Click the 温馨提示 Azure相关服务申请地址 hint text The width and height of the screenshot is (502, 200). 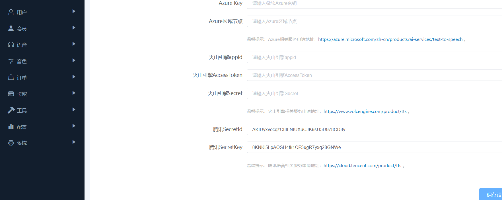[281, 39]
